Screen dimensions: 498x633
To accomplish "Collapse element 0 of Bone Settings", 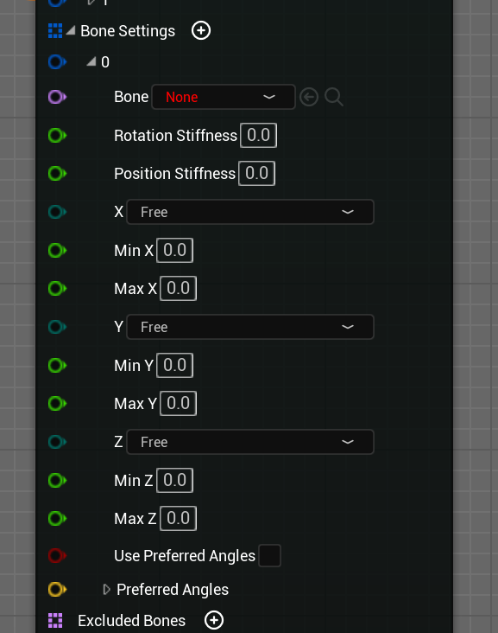I will point(91,61).
